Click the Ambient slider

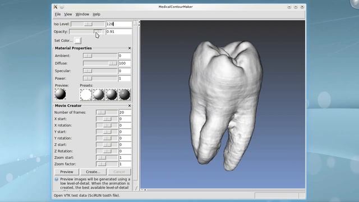pyautogui.click(x=100, y=56)
